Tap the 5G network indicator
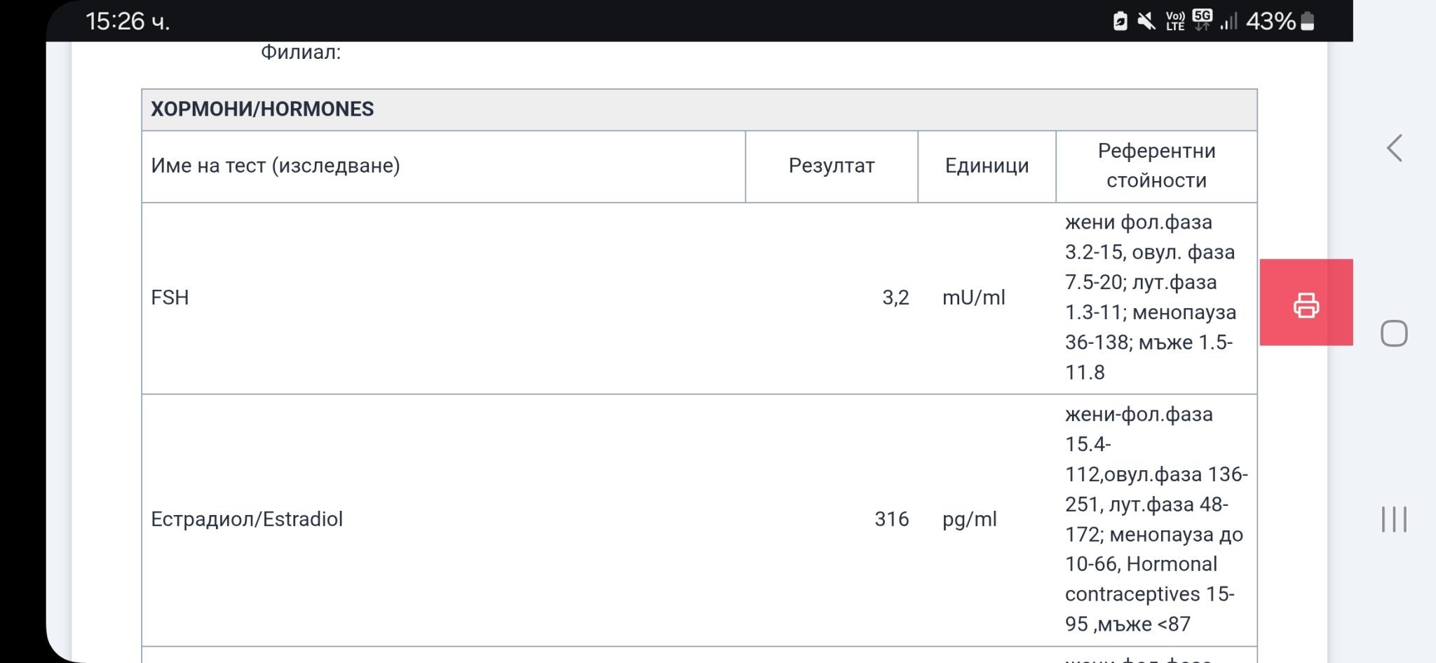The height and width of the screenshot is (663, 1436). pos(1203,20)
